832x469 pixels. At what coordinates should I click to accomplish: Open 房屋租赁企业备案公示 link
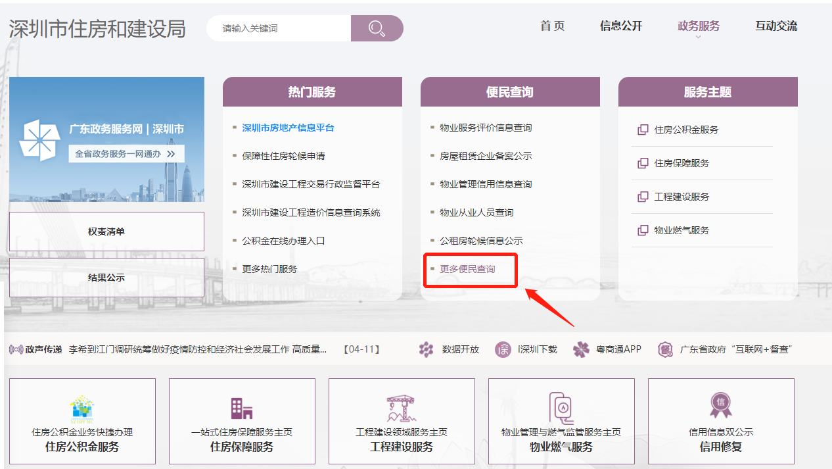486,156
